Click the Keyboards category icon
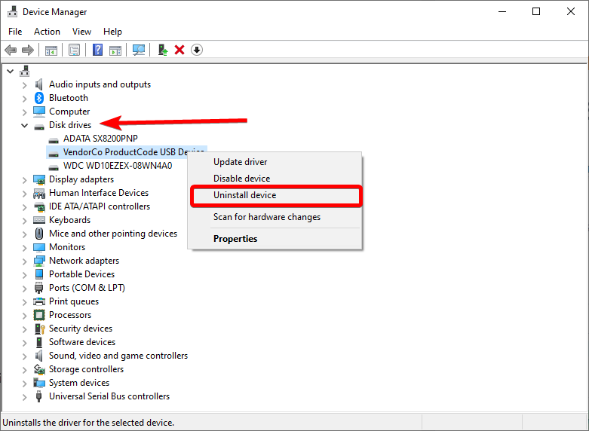This screenshot has height=431, width=589. (x=39, y=220)
